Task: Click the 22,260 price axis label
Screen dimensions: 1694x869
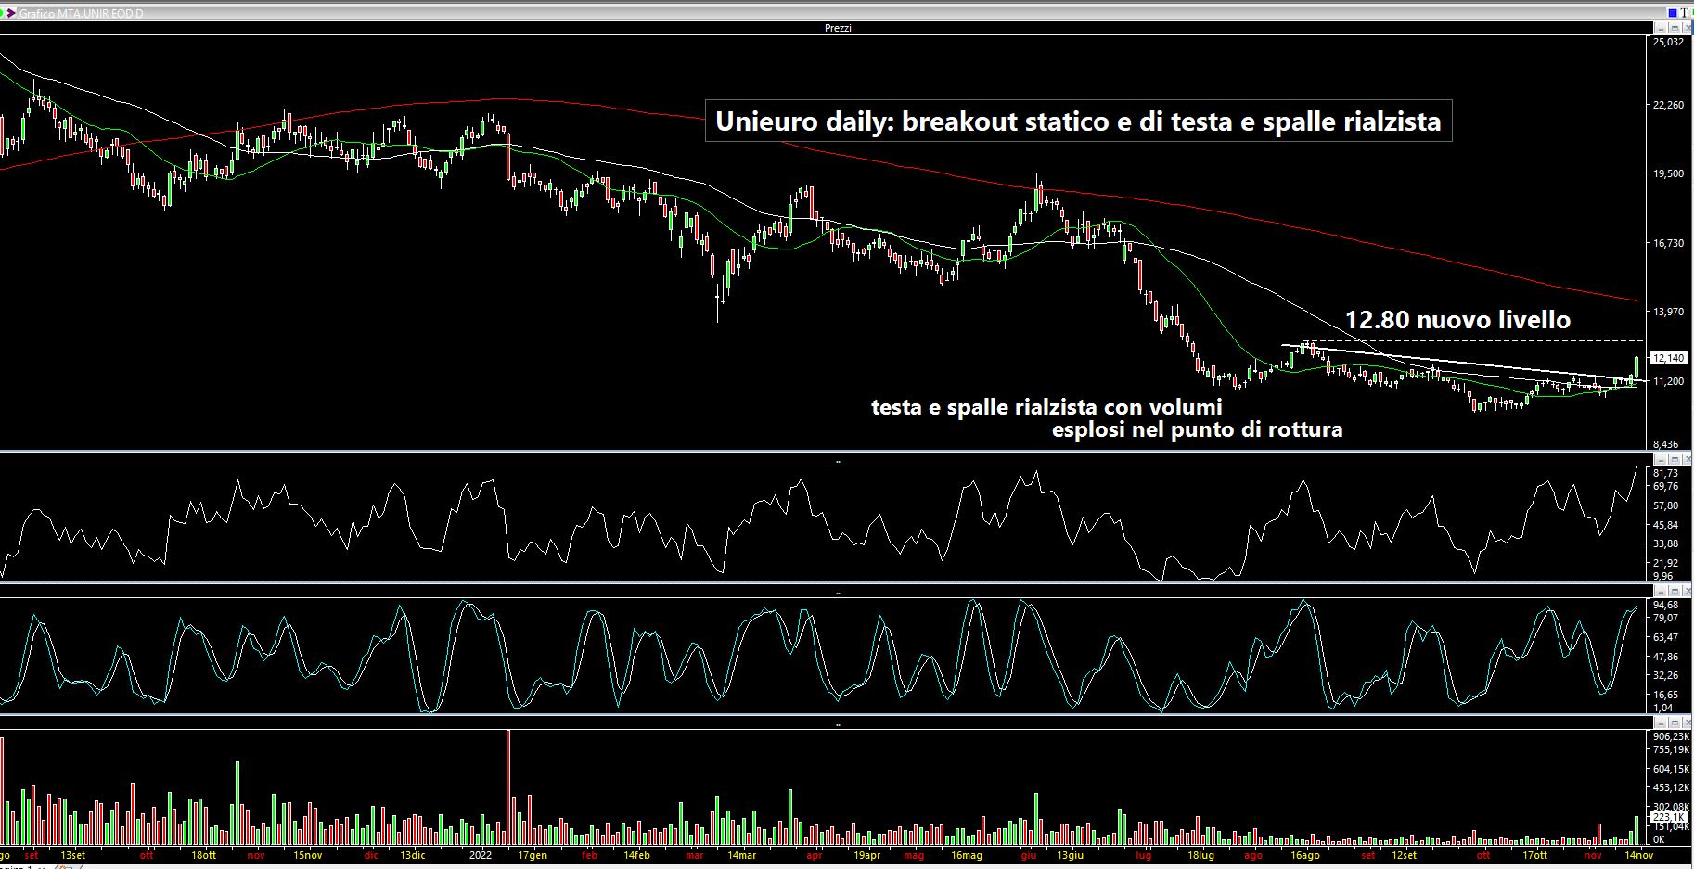Action: pos(1668,105)
